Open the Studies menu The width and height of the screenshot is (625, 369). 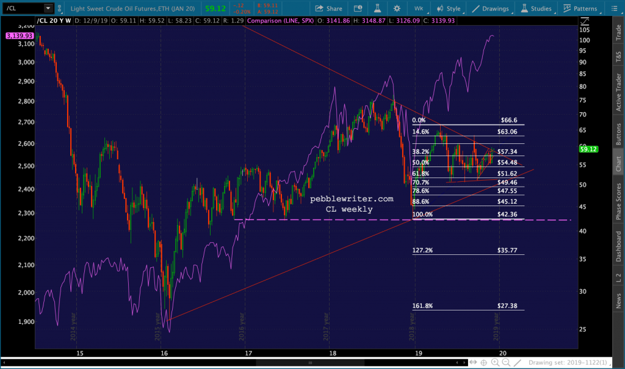pos(536,9)
